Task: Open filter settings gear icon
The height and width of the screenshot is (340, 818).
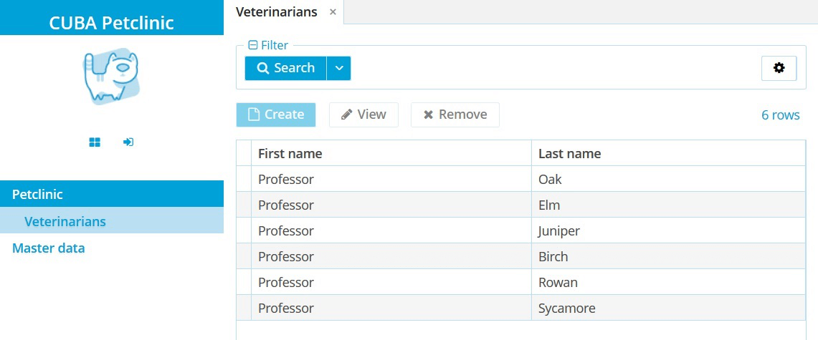Action: click(x=779, y=68)
